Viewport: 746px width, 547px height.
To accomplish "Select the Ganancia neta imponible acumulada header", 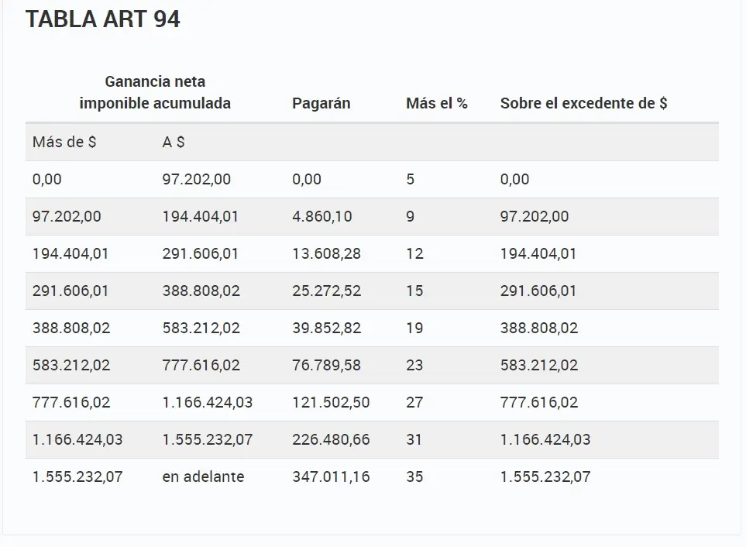I will point(155,92).
